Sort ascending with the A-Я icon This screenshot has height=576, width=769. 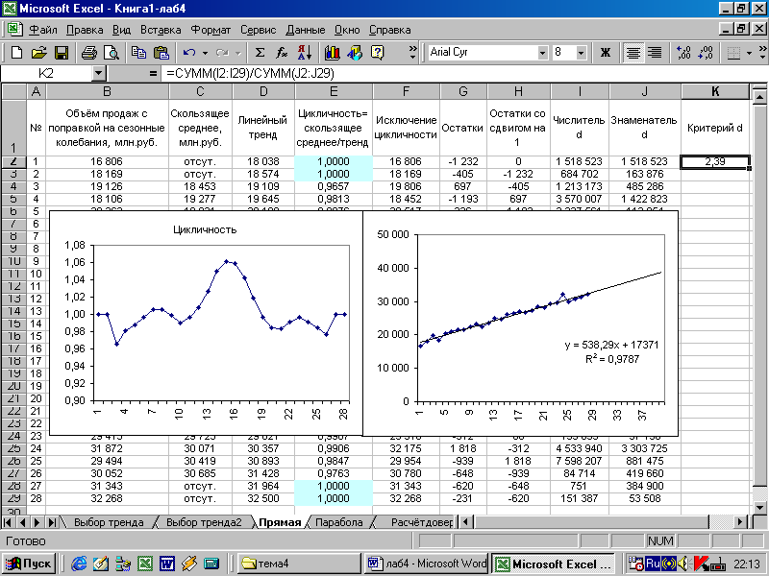(305, 53)
